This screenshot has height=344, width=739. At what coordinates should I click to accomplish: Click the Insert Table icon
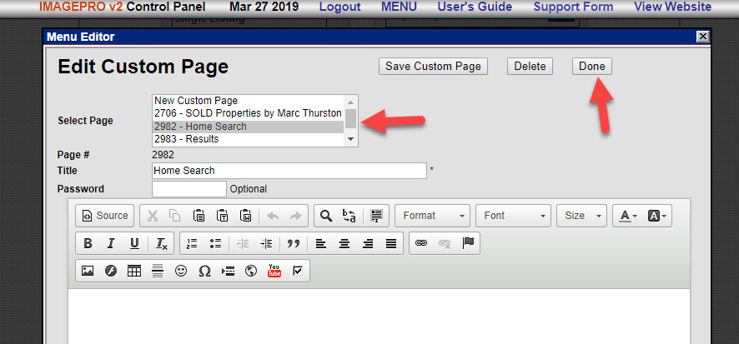tap(134, 271)
